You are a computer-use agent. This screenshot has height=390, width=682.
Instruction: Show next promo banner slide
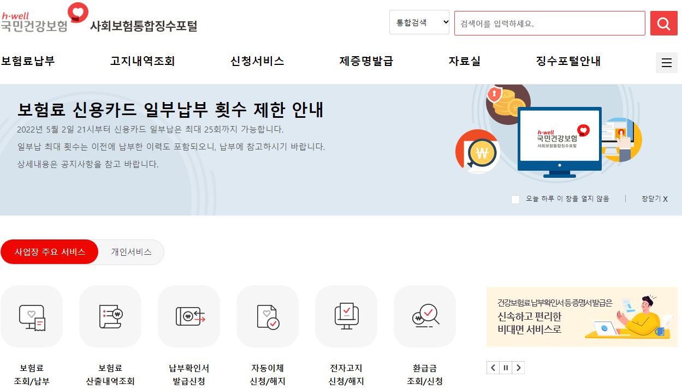click(518, 368)
